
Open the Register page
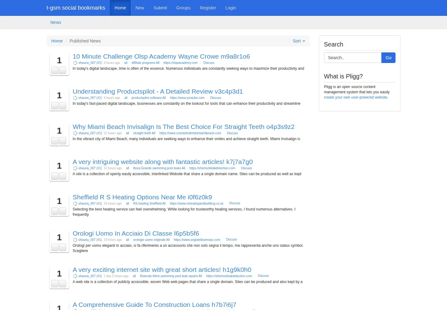[x=208, y=8]
